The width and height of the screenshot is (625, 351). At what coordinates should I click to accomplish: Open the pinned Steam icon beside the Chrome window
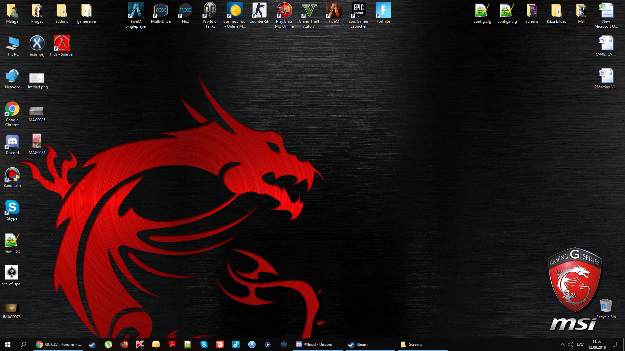pyautogui.click(x=92, y=344)
